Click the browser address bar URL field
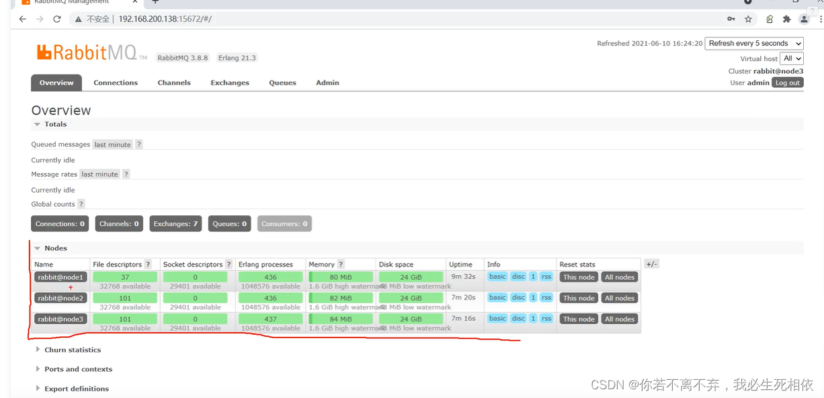Viewport: 824px width, 398px height. tap(397, 19)
